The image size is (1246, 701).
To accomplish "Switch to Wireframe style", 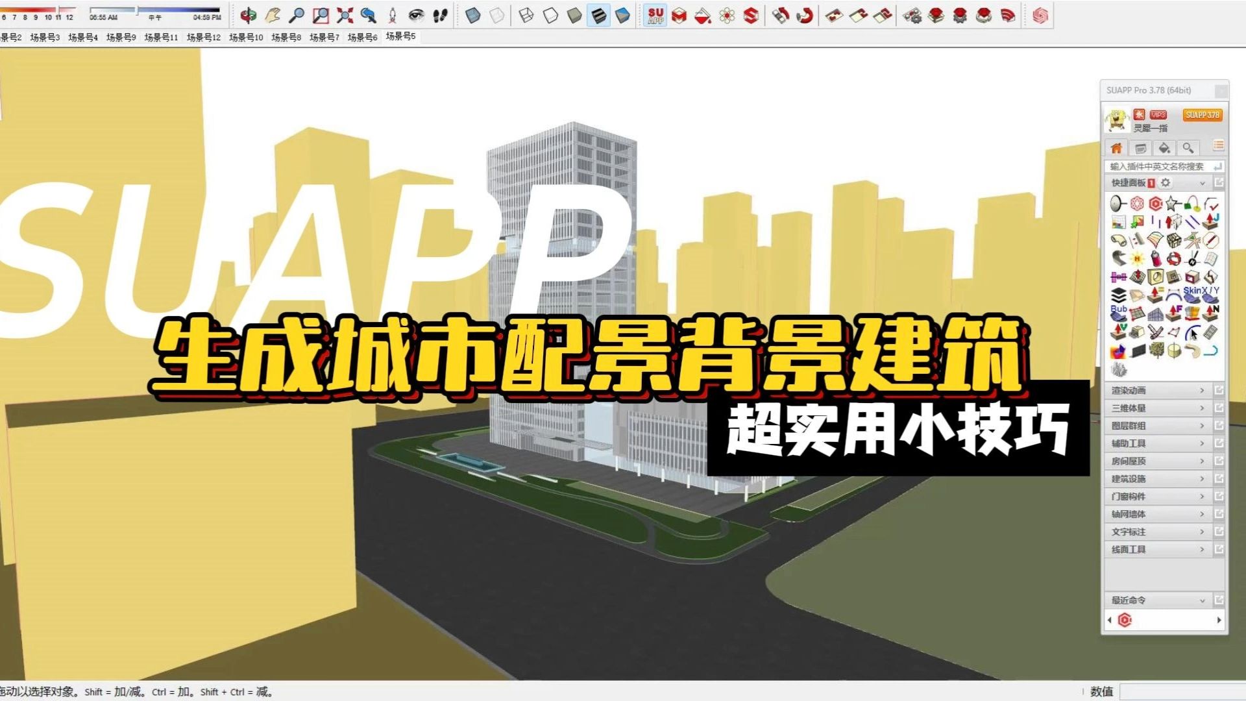I will point(526,16).
